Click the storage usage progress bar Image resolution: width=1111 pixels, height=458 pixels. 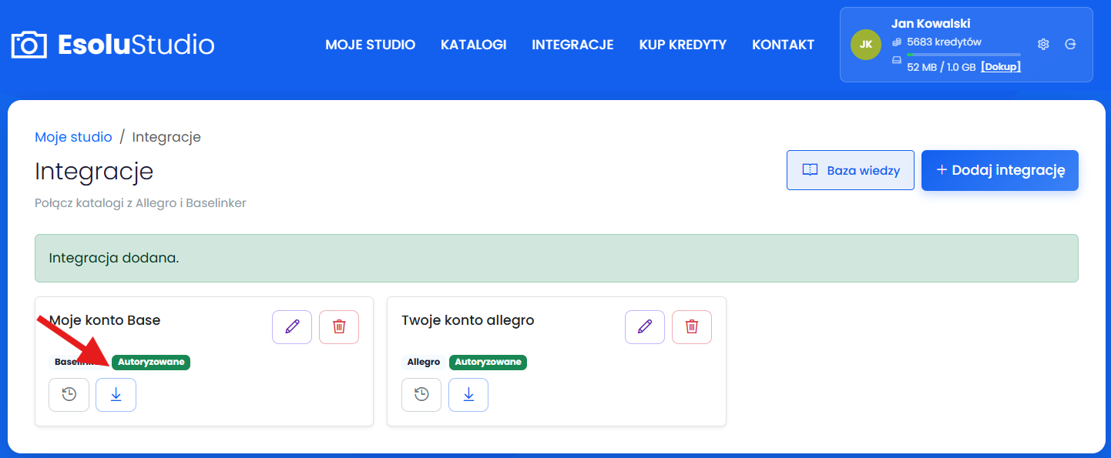tap(963, 55)
